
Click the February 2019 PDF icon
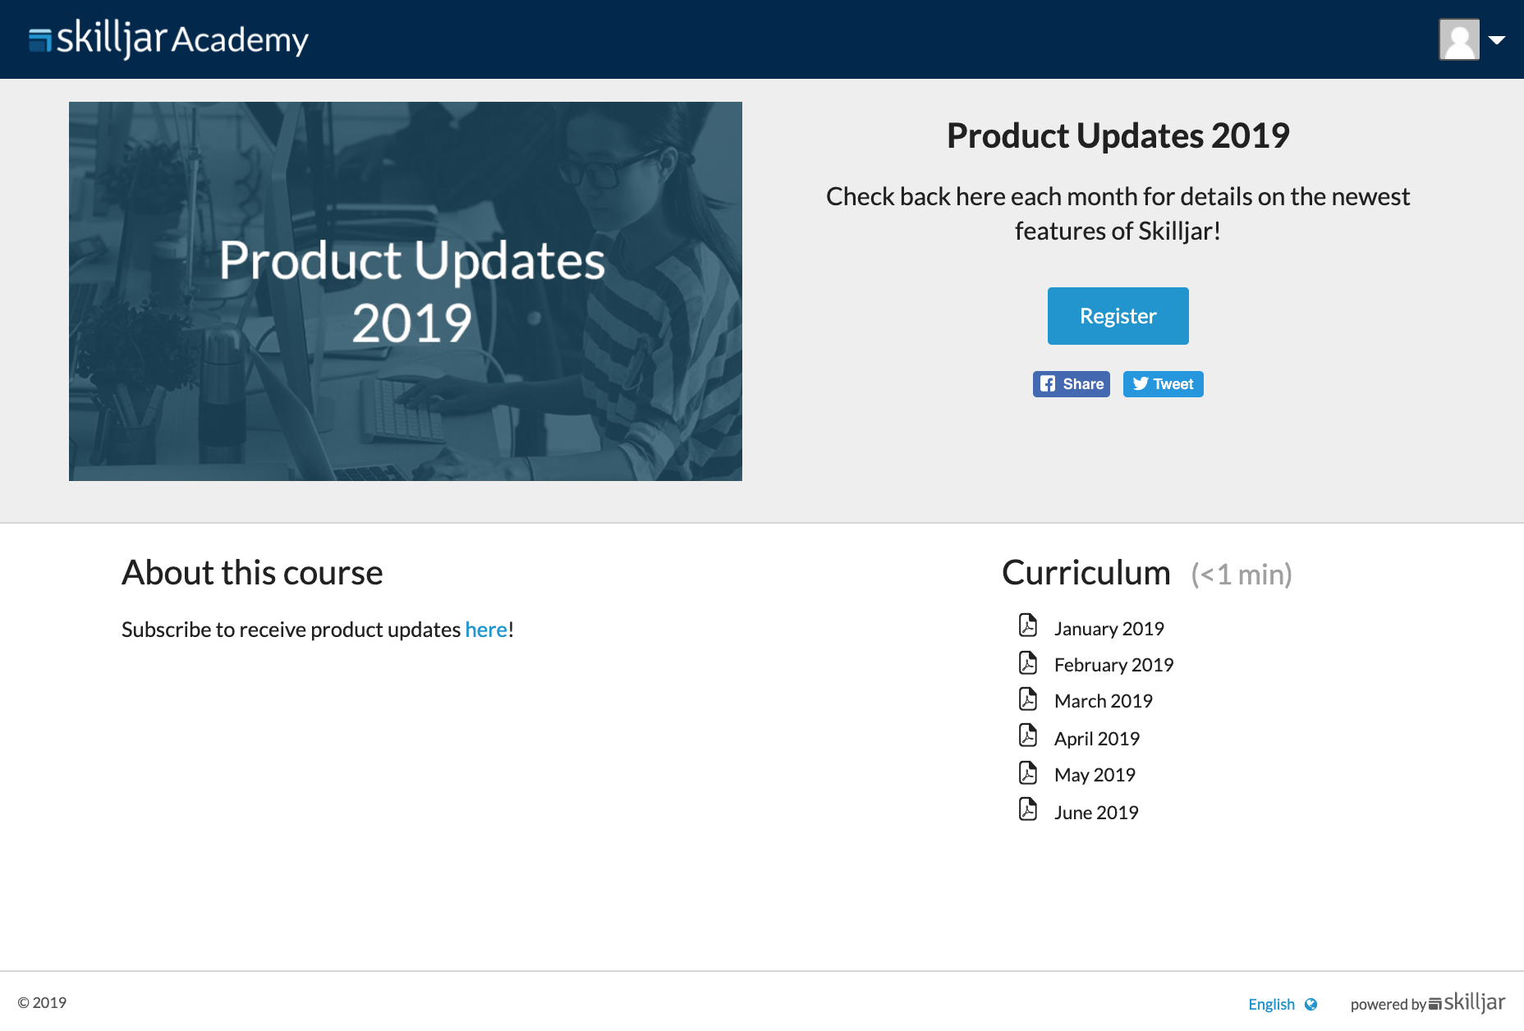[x=1028, y=662]
